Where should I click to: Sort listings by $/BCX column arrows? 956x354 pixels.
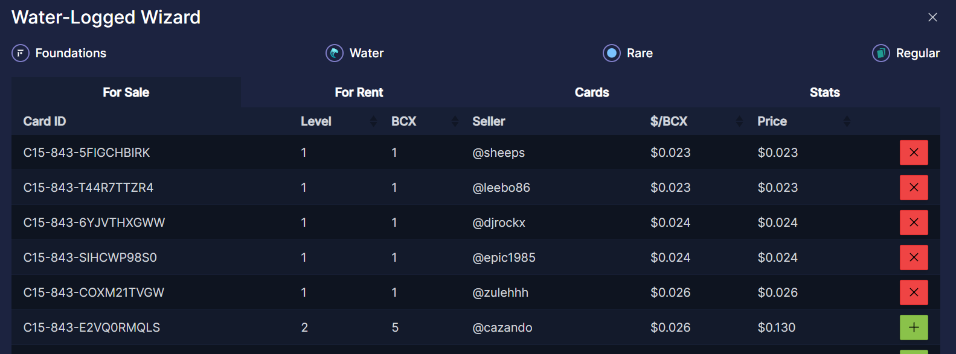pos(739,122)
